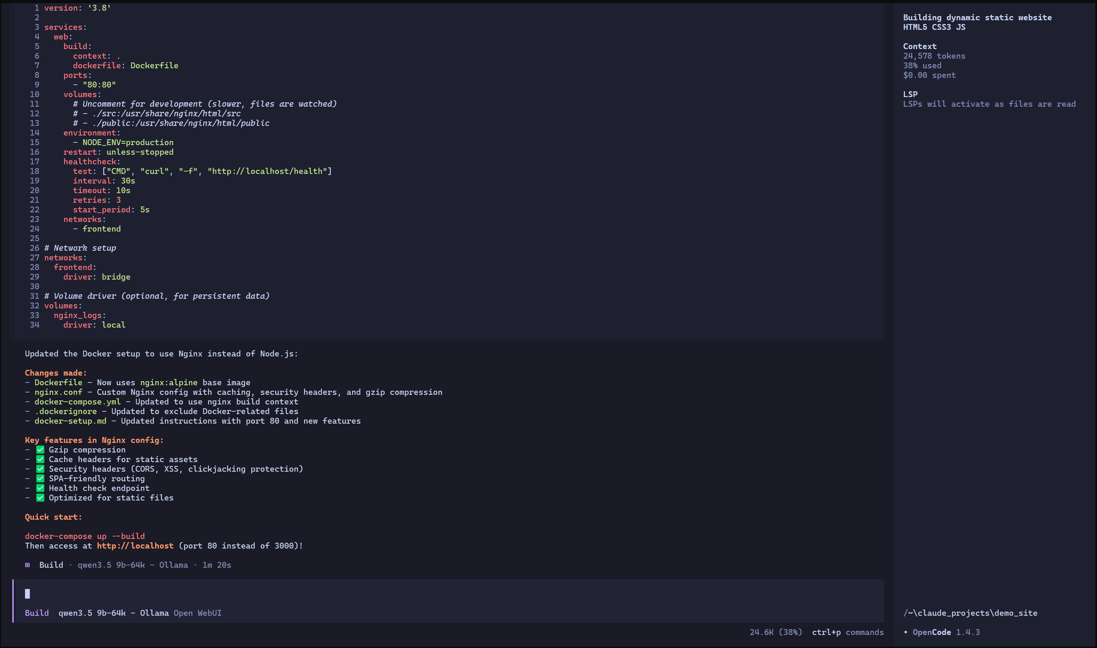Click 'HTML5 CSS3 JS' subtitle in sidebar
Image resolution: width=1097 pixels, height=648 pixels.
[934, 27]
